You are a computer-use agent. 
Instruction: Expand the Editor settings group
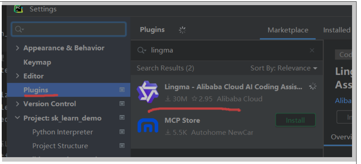17,76
